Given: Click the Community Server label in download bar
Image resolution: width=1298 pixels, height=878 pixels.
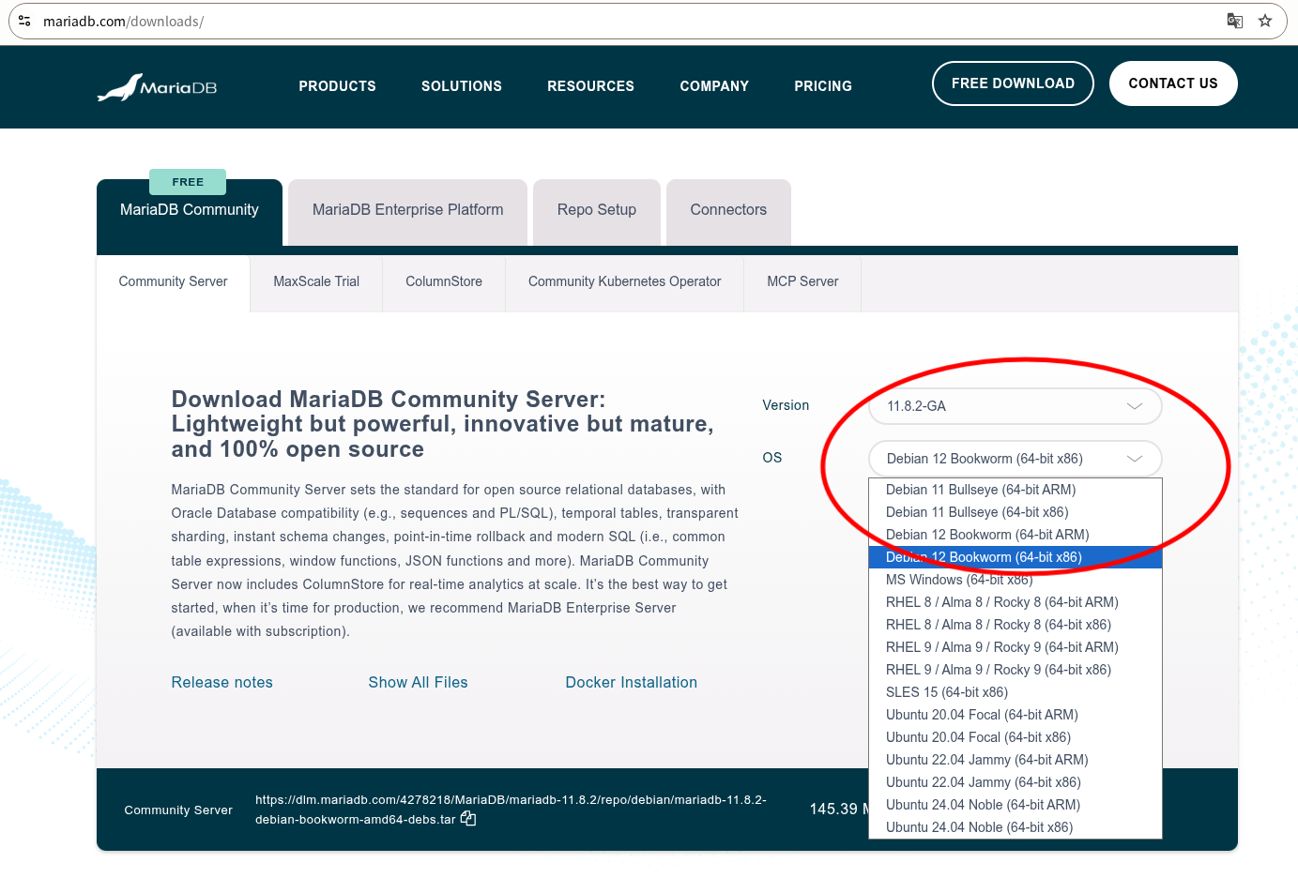Looking at the screenshot, I should click(178, 810).
